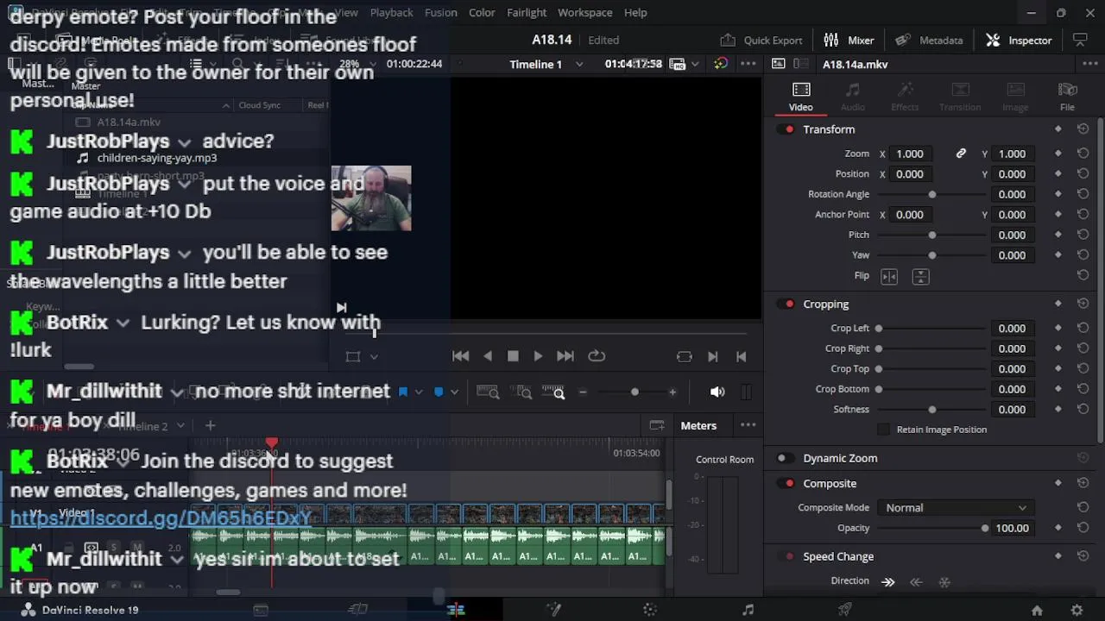
Task: Select the Inspector Video tab
Action: tap(800, 97)
